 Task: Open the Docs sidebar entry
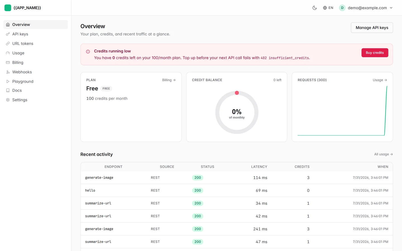coord(35,90)
